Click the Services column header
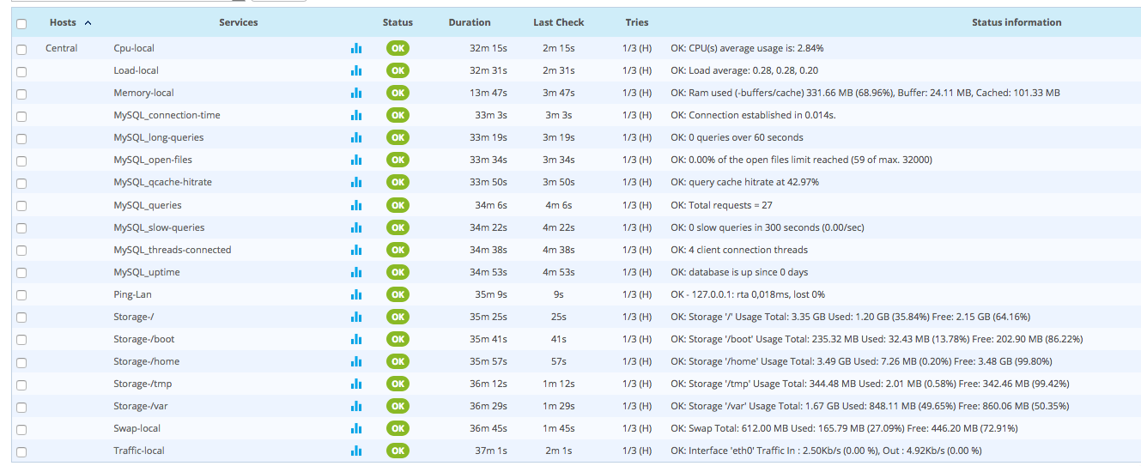 [238, 22]
